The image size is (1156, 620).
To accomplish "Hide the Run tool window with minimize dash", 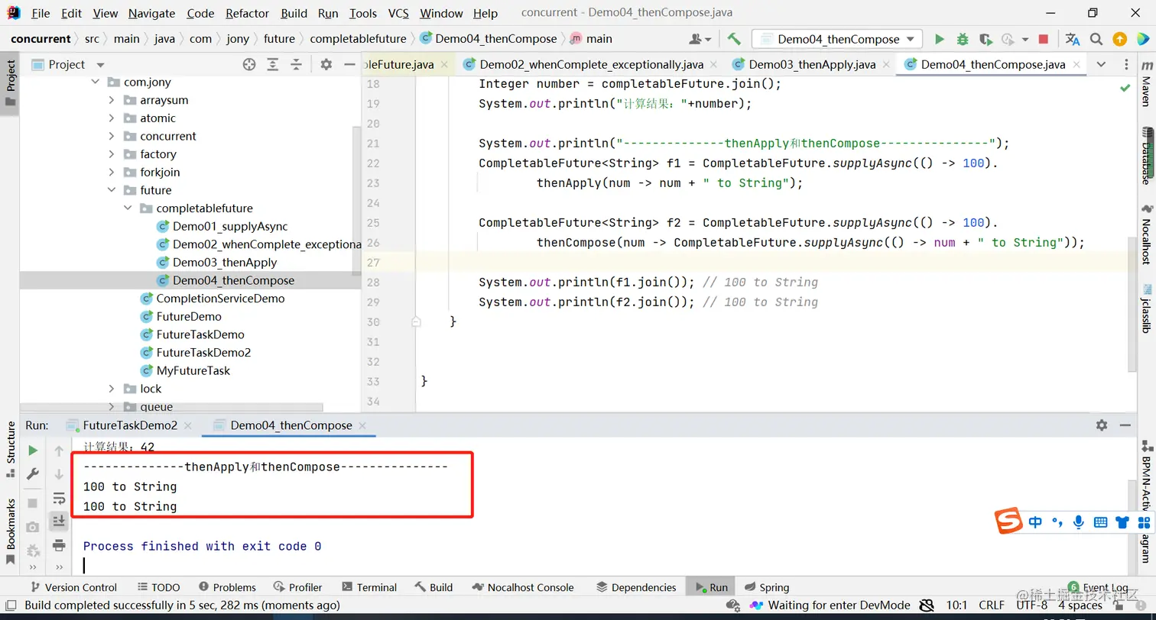I will (x=1125, y=425).
